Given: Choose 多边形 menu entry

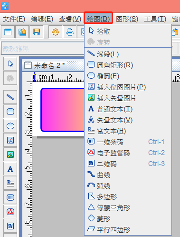Looking at the screenshot, I should point(128,196).
